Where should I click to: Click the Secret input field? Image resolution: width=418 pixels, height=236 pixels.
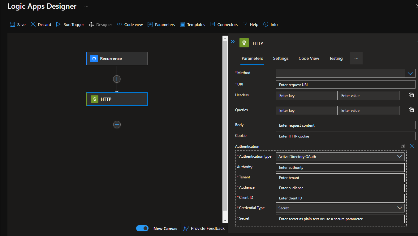pyautogui.click(x=340, y=219)
